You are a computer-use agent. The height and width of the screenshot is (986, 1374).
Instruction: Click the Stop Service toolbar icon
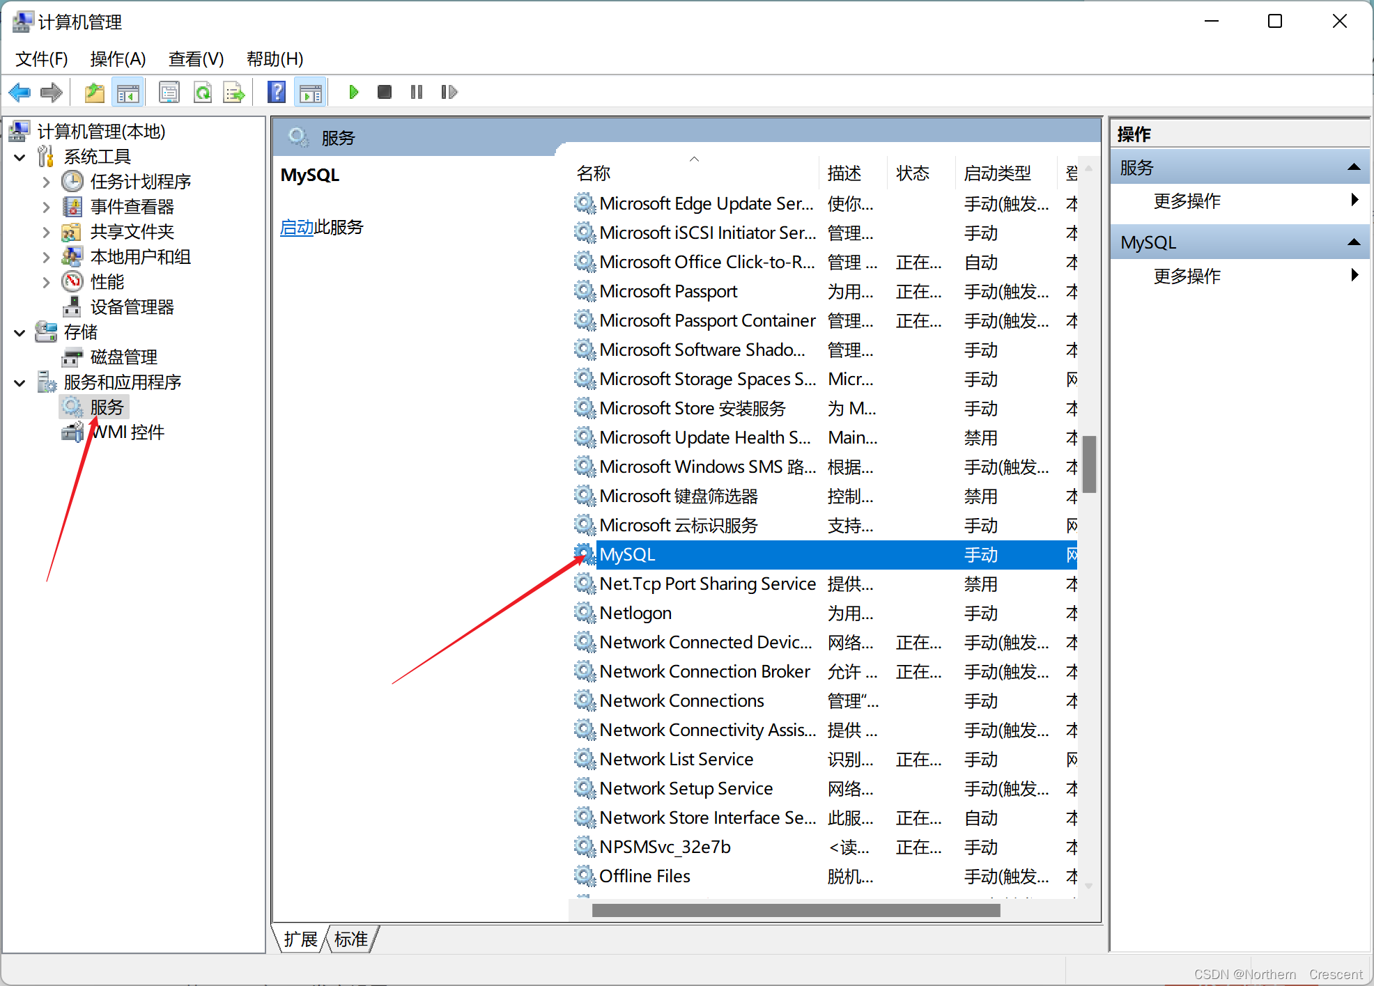(x=384, y=92)
